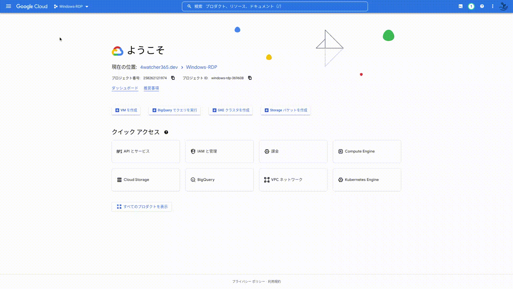513x289 pixels.
Task: Open the three-dot settings menu
Action: coord(493,6)
